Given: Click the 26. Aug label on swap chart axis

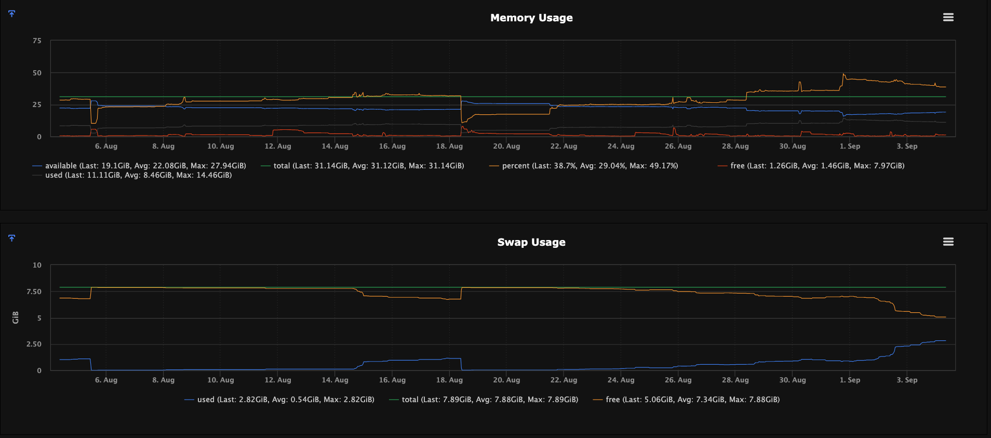Looking at the screenshot, I should [x=678, y=380].
